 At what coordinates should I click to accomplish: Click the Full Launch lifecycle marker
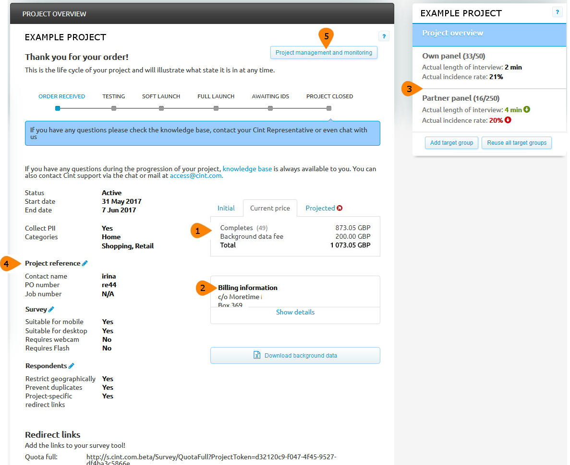pos(216,108)
